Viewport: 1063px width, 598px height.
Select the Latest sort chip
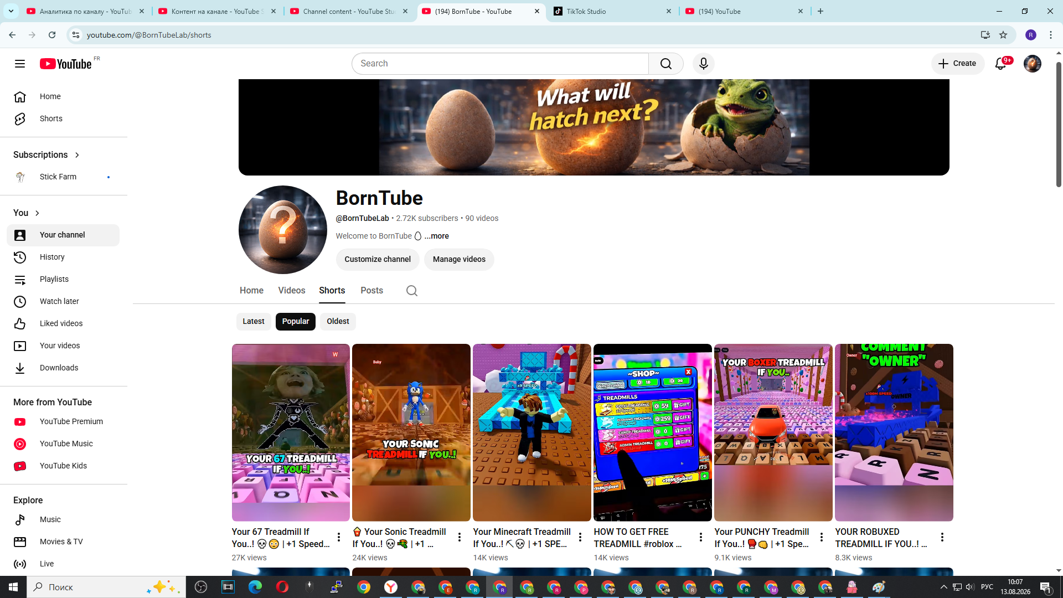coord(254,322)
